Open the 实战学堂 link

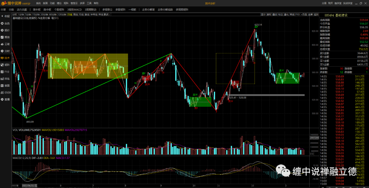pos(348,3)
